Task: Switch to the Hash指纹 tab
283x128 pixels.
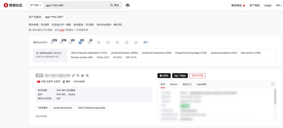Action: [202, 84]
